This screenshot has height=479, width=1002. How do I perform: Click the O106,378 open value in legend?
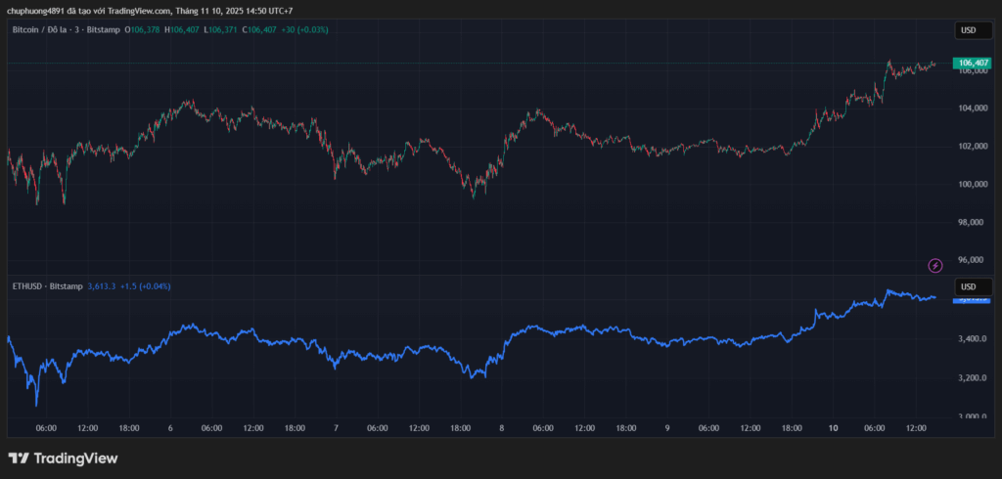[142, 30]
